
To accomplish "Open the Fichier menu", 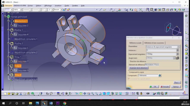I will click(30, 6).
